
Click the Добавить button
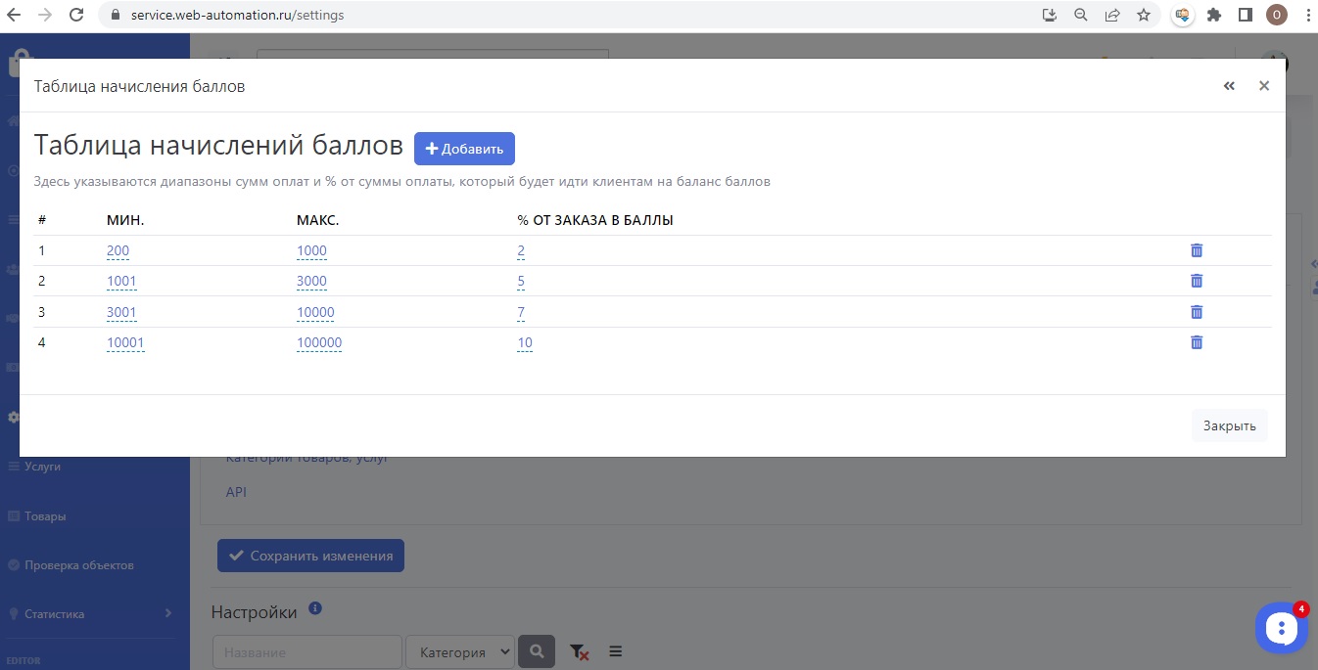pos(464,149)
